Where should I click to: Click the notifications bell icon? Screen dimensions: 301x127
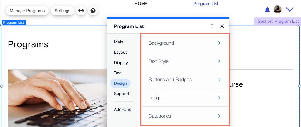pos(267,9)
